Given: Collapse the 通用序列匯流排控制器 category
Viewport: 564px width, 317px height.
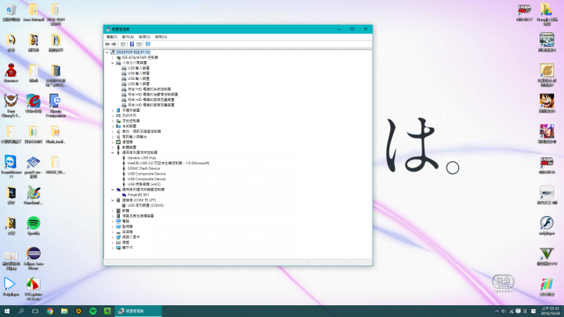Looking at the screenshot, I should tap(113, 153).
